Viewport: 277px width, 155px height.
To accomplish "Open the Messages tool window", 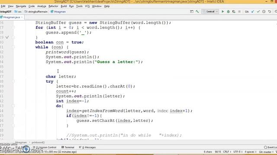I will click(x=87, y=147).
